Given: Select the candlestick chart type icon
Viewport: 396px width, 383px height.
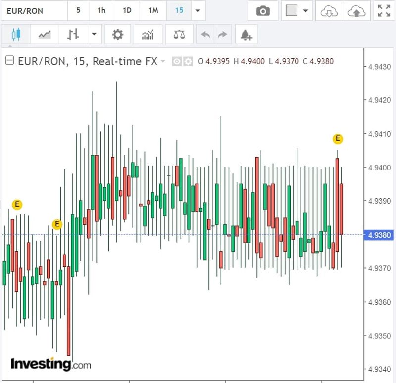Looking at the screenshot, I should point(15,35).
